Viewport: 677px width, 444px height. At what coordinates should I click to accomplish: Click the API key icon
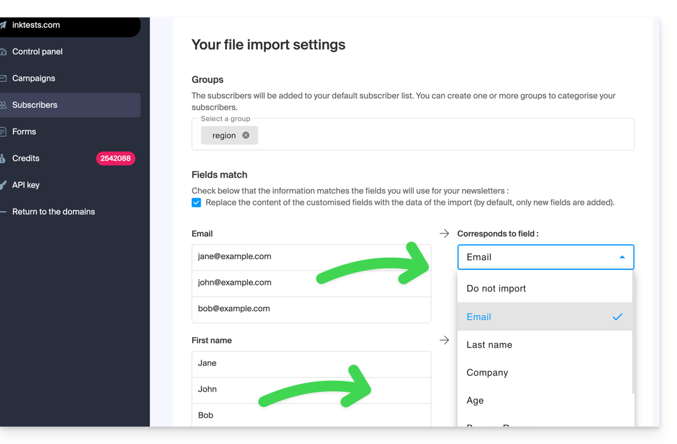[x=3, y=185]
